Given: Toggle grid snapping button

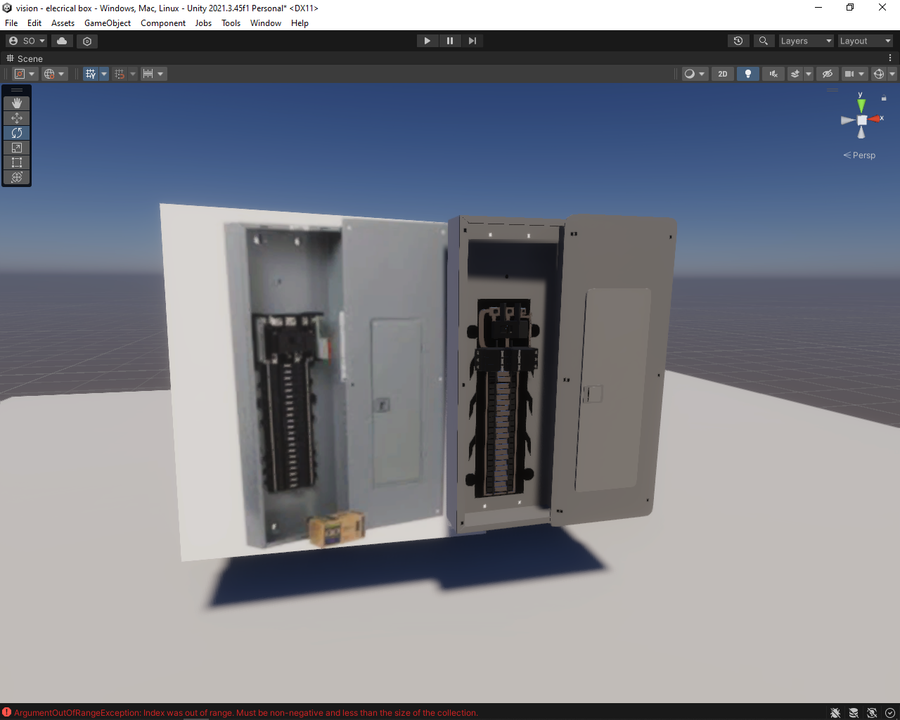Looking at the screenshot, I should (120, 74).
